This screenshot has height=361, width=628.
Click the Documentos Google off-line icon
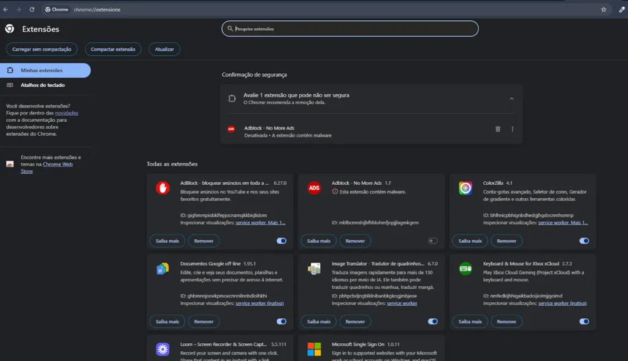(x=163, y=269)
